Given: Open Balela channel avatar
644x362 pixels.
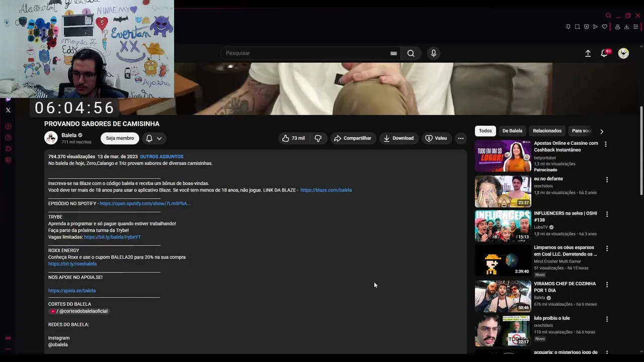Looking at the screenshot, I should click(51, 138).
